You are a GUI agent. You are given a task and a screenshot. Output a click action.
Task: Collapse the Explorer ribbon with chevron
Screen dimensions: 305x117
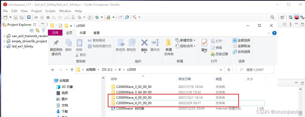(x=269, y=33)
